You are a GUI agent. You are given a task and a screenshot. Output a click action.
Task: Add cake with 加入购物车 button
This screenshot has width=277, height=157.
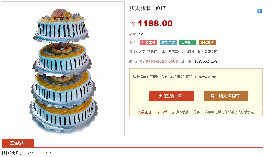coord(226,96)
